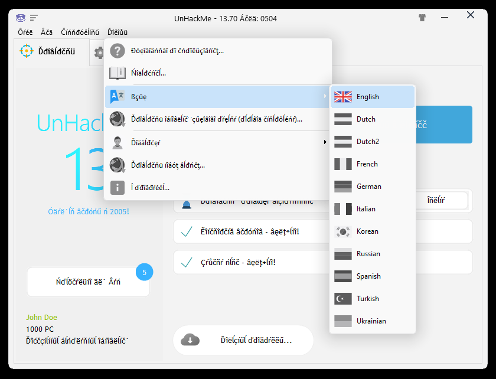Click the Turkish flag icon
The image size is (496, 379).
point(343,299)
